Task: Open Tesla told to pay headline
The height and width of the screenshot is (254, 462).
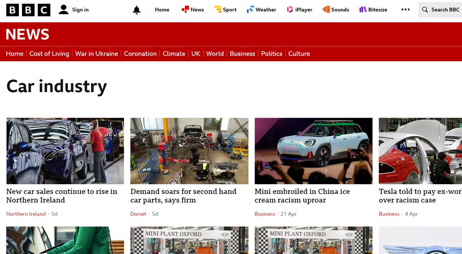Action: pyautogui.click(x=420, y=196)
